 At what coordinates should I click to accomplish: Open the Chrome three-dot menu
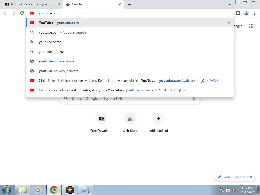pos(254,13)
